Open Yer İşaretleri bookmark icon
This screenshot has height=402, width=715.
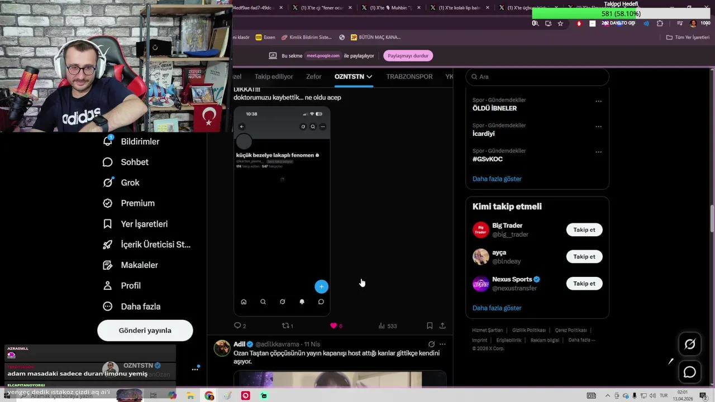point(108,224)
